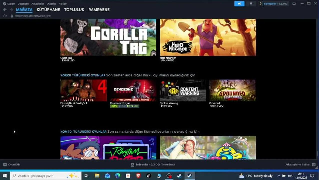319x180 pixels.
Task: Click the Gorilla Tag title link
Action: pos(66,58)
